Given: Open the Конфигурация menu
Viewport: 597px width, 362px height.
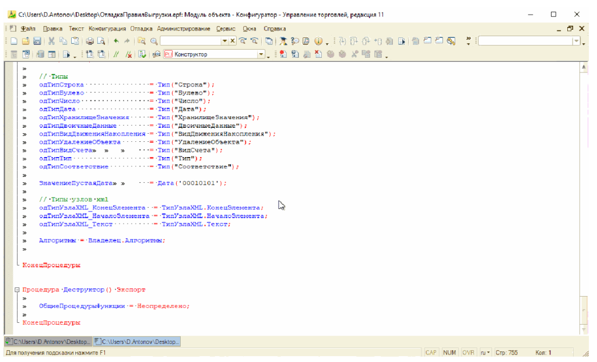Looking at the screenshot, I should [x=107, y=28].
